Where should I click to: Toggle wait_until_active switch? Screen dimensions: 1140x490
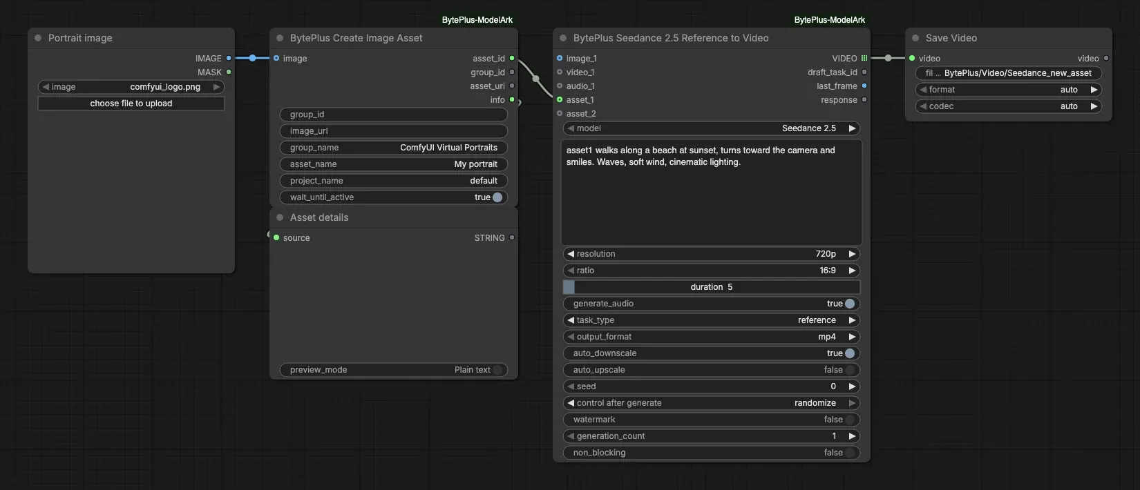497,197
